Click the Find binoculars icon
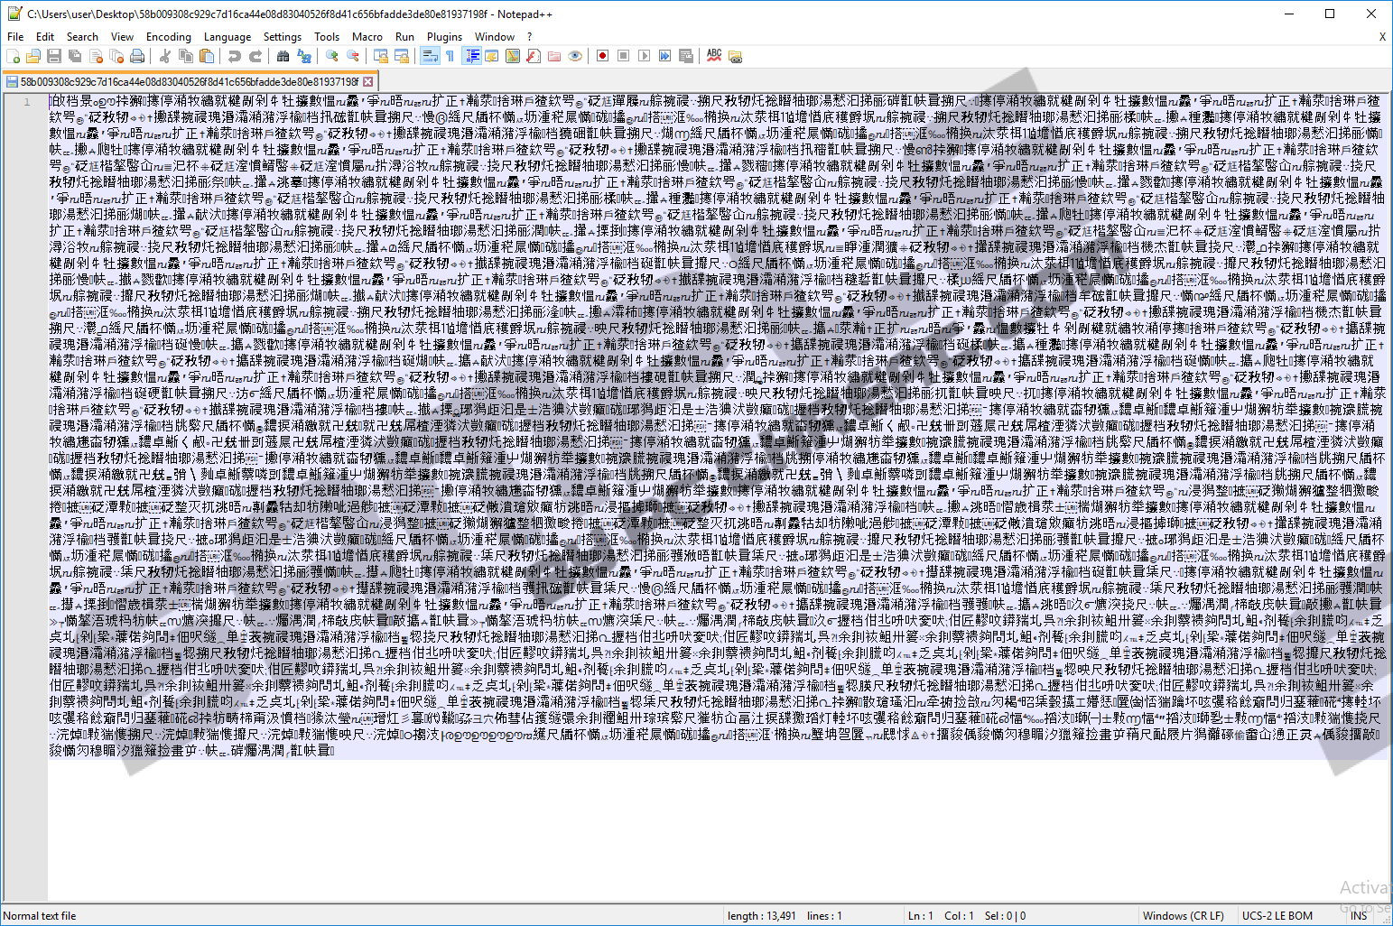Viewport: 1393px width, 926px height. tap(283, 56)
